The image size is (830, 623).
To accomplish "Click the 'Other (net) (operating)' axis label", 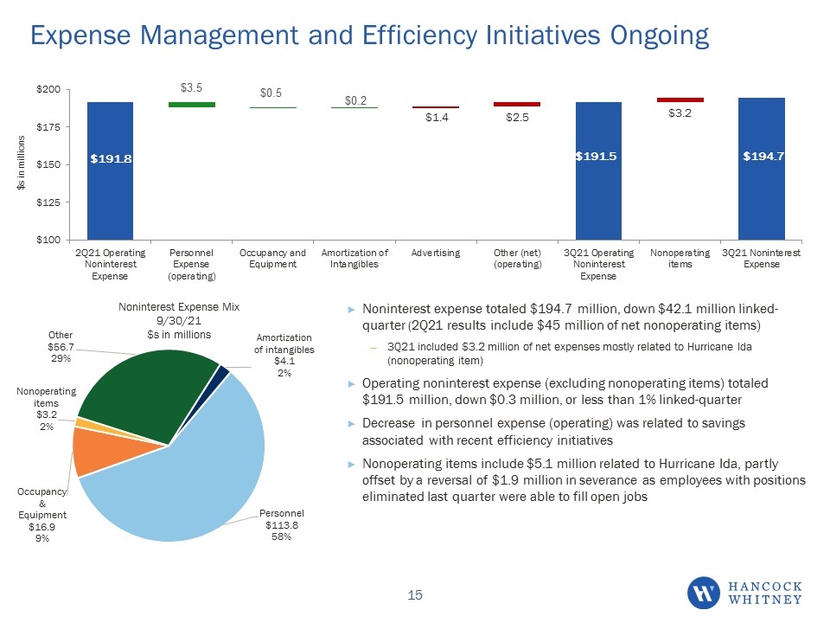I will [518, 259].
